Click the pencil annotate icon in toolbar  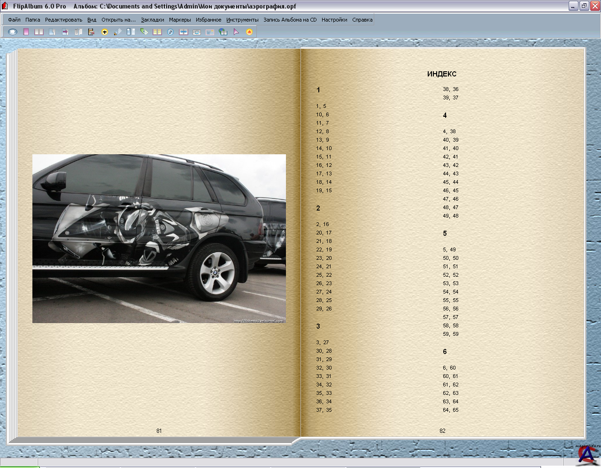pos(118,32)
